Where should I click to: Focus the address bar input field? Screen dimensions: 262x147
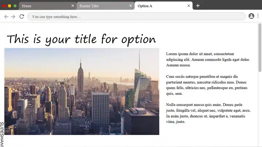136,16
